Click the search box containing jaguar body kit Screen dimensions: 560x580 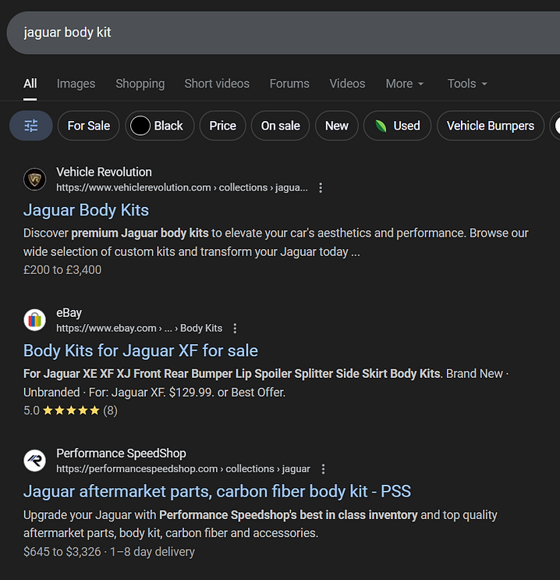(x=283, y=33)
